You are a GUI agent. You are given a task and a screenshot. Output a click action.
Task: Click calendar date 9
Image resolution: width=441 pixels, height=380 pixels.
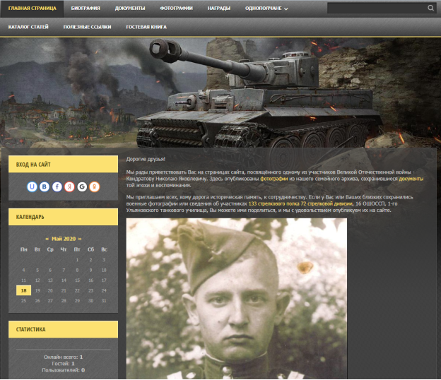click(x=90, y=271)
